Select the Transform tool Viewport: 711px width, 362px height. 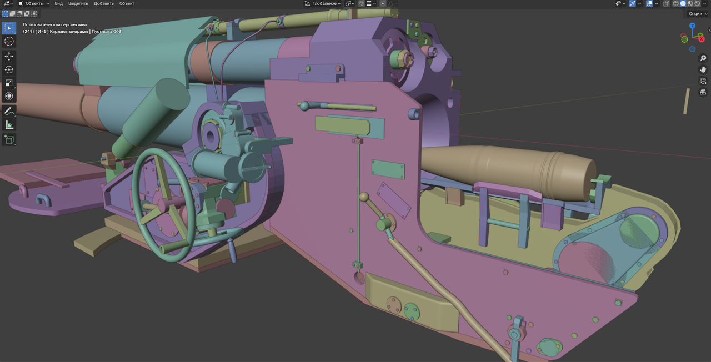9,96
